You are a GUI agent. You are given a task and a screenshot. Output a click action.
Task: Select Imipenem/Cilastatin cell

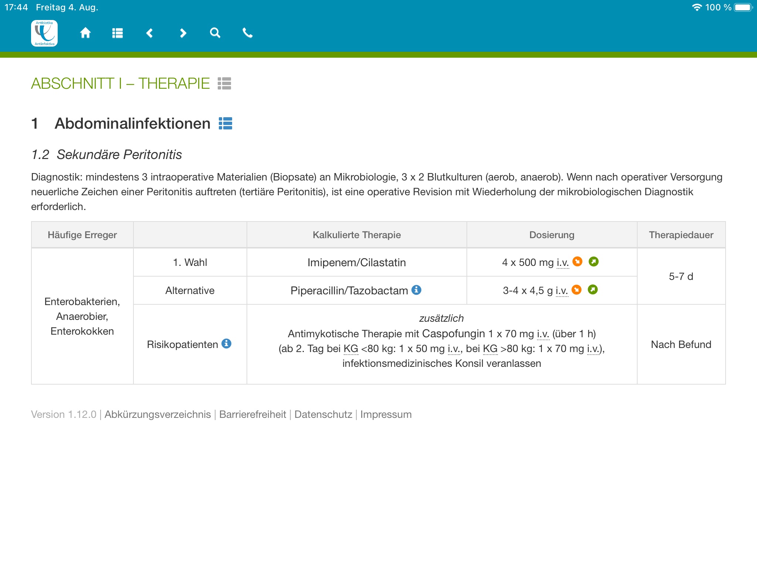pos(357,263)
